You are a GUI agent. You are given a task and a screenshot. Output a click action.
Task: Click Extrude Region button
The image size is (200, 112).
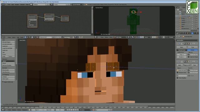click(8, 42)
